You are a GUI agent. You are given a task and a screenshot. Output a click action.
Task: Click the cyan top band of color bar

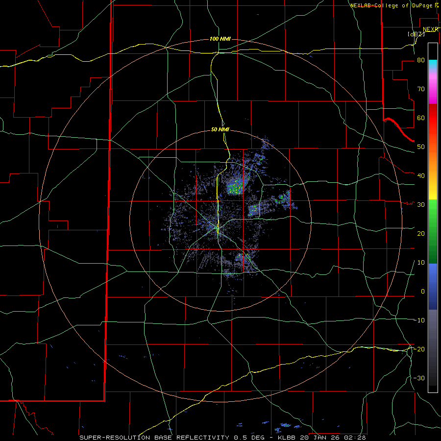pyautogui.click(x=433, y=64)
